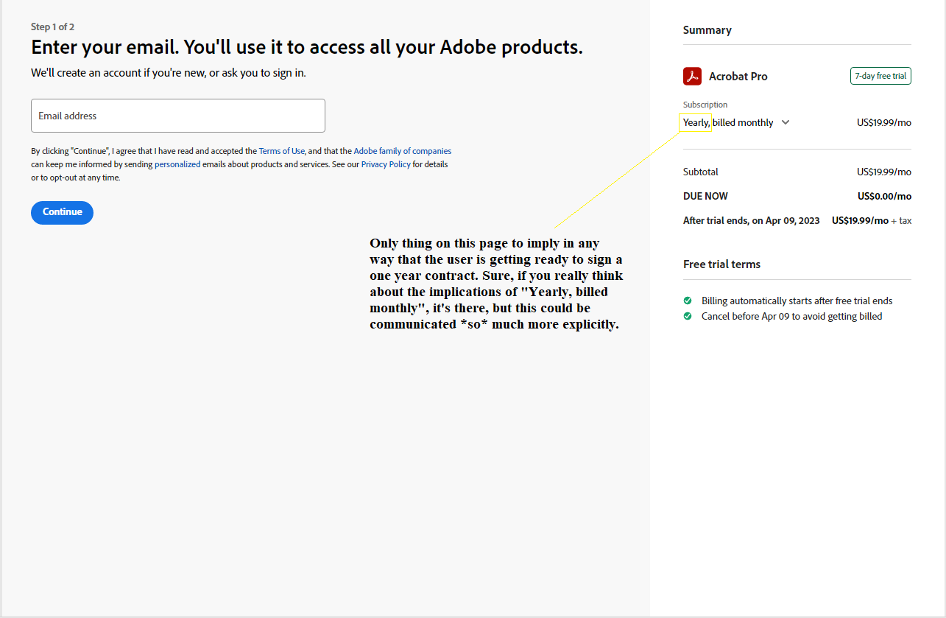Click the Email address input field

pos(177,116)
